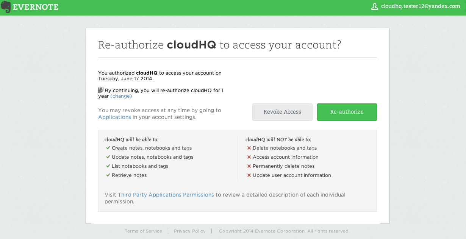466x239 pixels.
Task: Open Third Party Applications Permissions link
Action: coord(166,195)
